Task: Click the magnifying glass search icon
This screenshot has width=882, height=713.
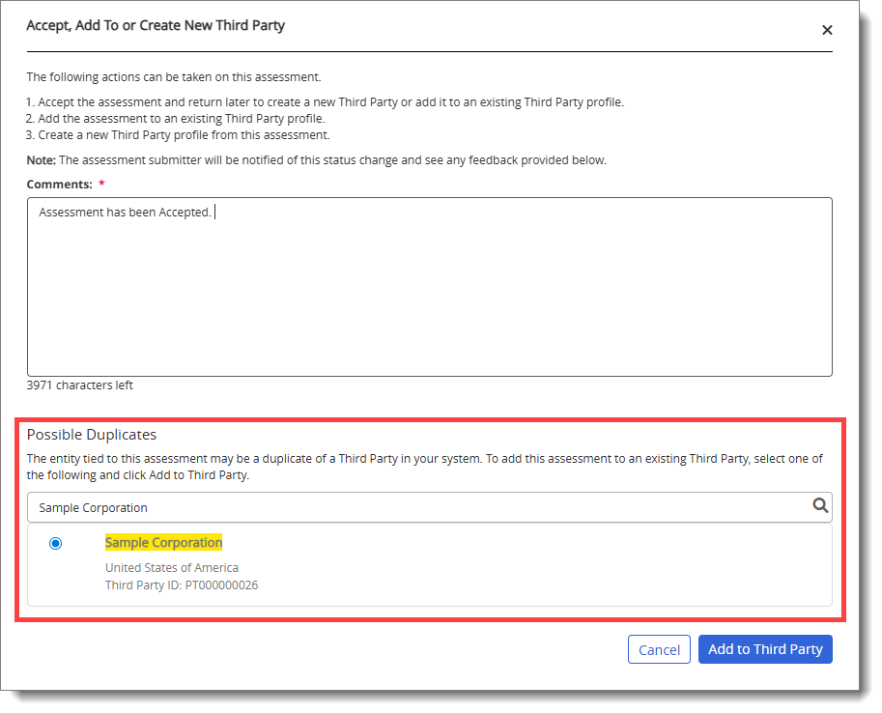Action: [x=820, y=505]
